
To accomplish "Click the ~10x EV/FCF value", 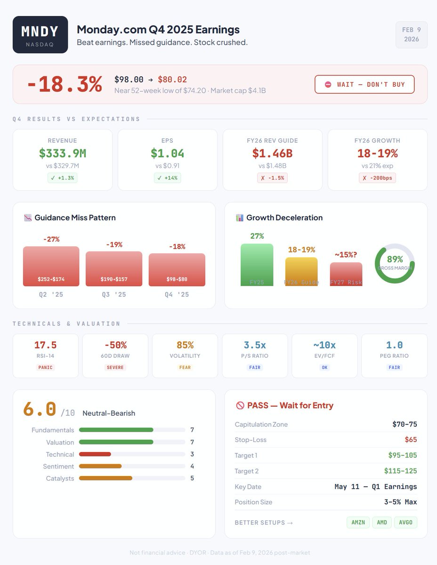I will pos(324,345).
